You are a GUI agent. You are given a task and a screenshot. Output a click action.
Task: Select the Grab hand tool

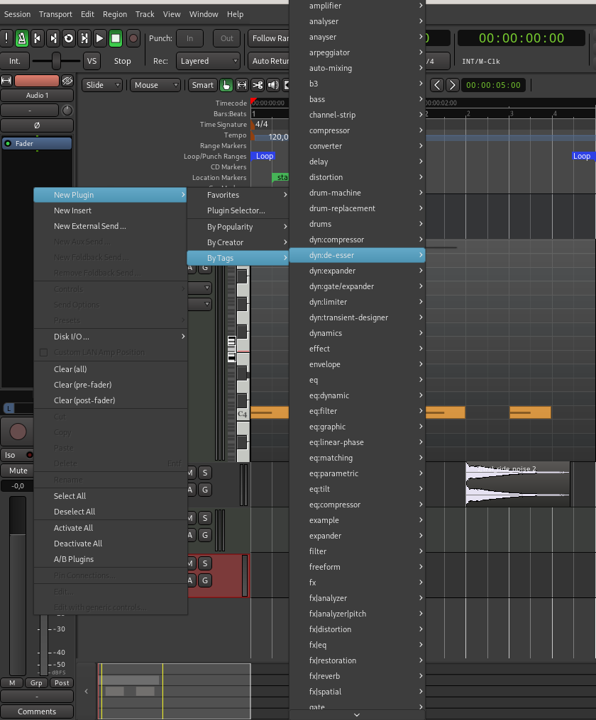[x=226, y=85]
